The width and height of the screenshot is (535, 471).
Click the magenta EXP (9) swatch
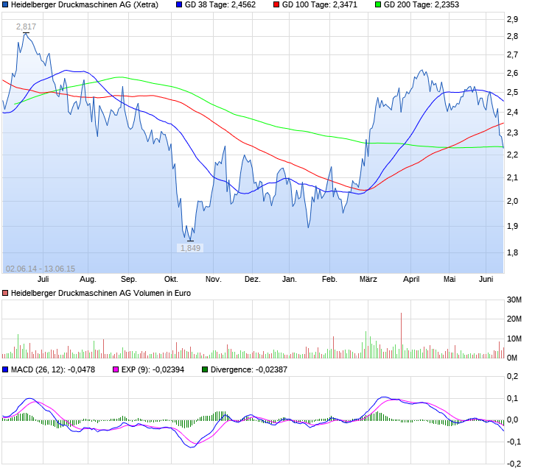(116, 369)
